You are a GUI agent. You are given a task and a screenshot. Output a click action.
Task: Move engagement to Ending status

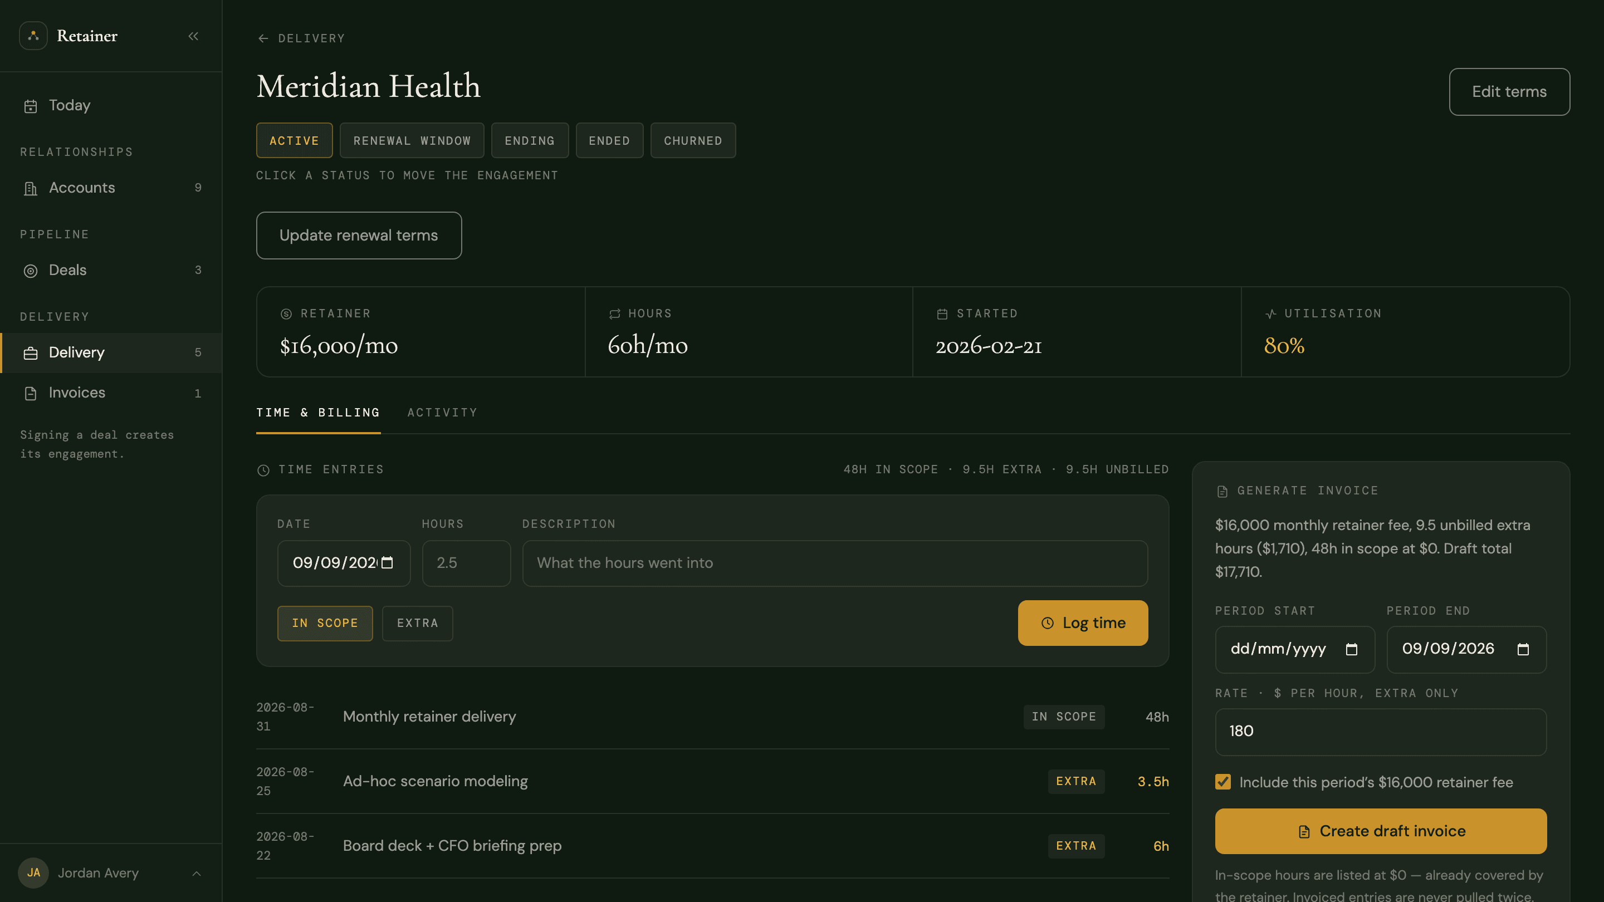[x=530, y=141]
